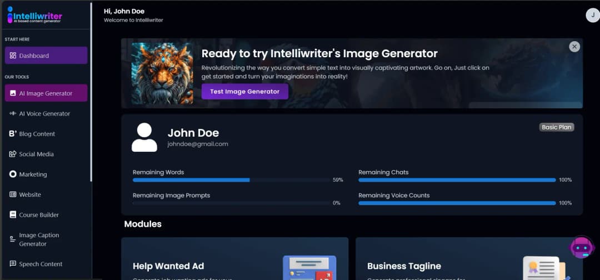The image size is (600, 280).
Task: Click the 59% remaining words value
Action: click(x=338, y=180)
